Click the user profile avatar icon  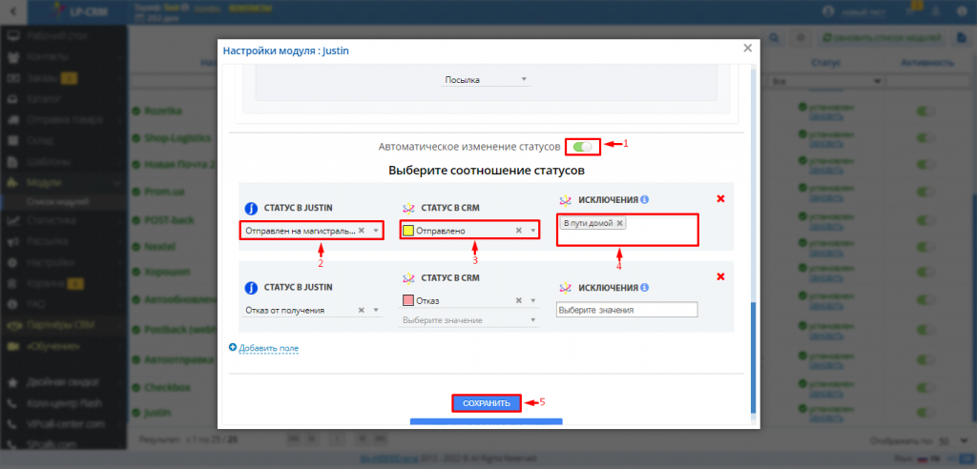click(x=828, y=11)
